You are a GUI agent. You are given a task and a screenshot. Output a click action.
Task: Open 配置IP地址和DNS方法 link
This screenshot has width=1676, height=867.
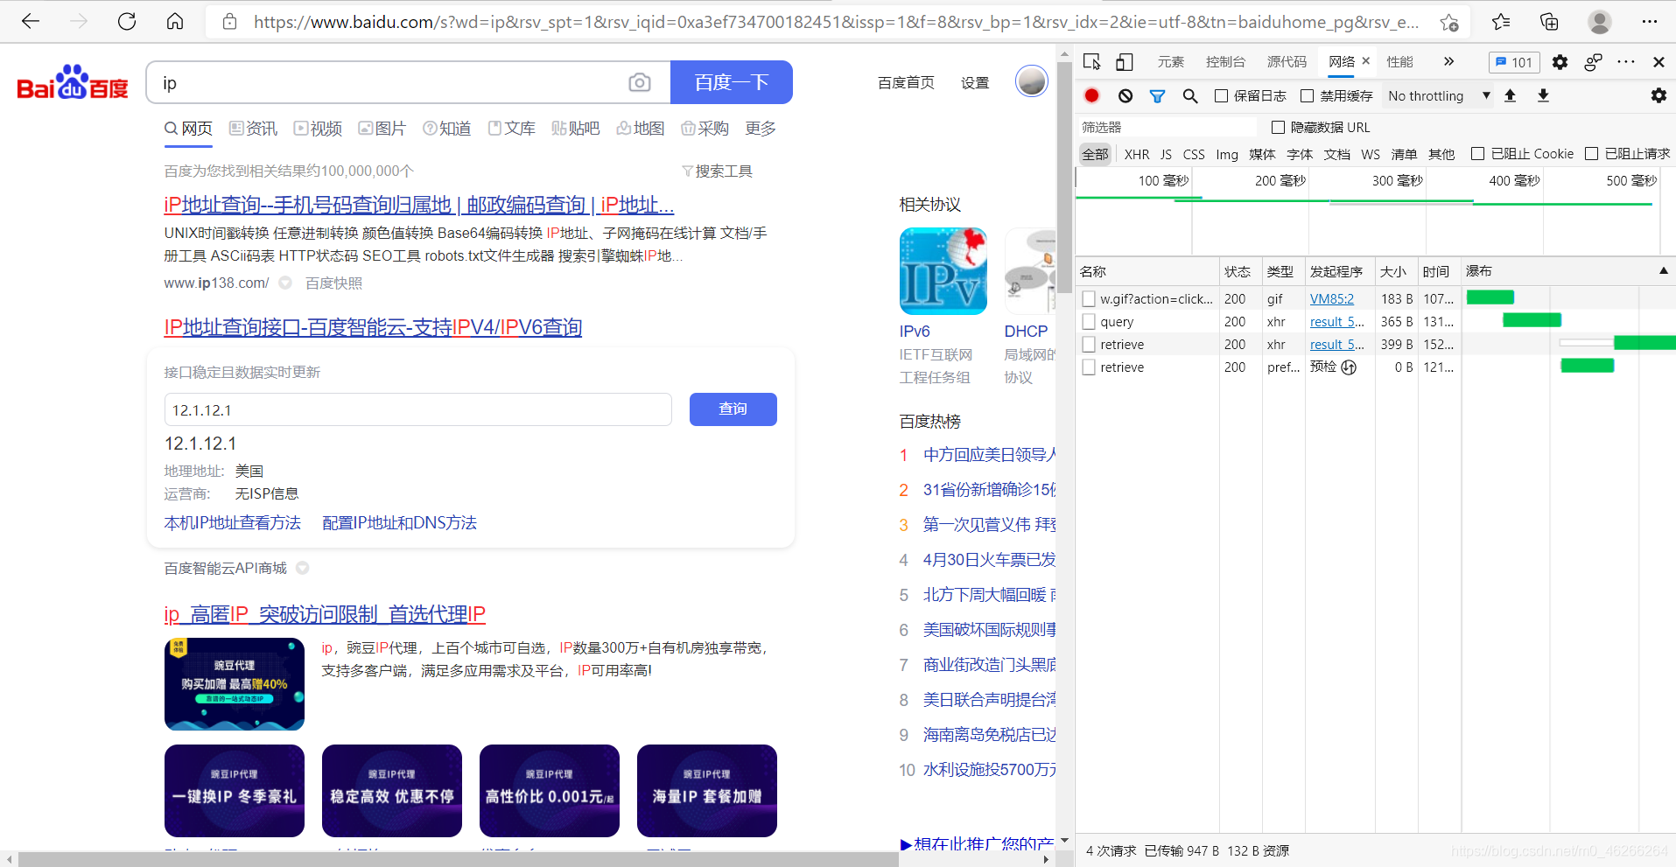[x=399, y=523]
